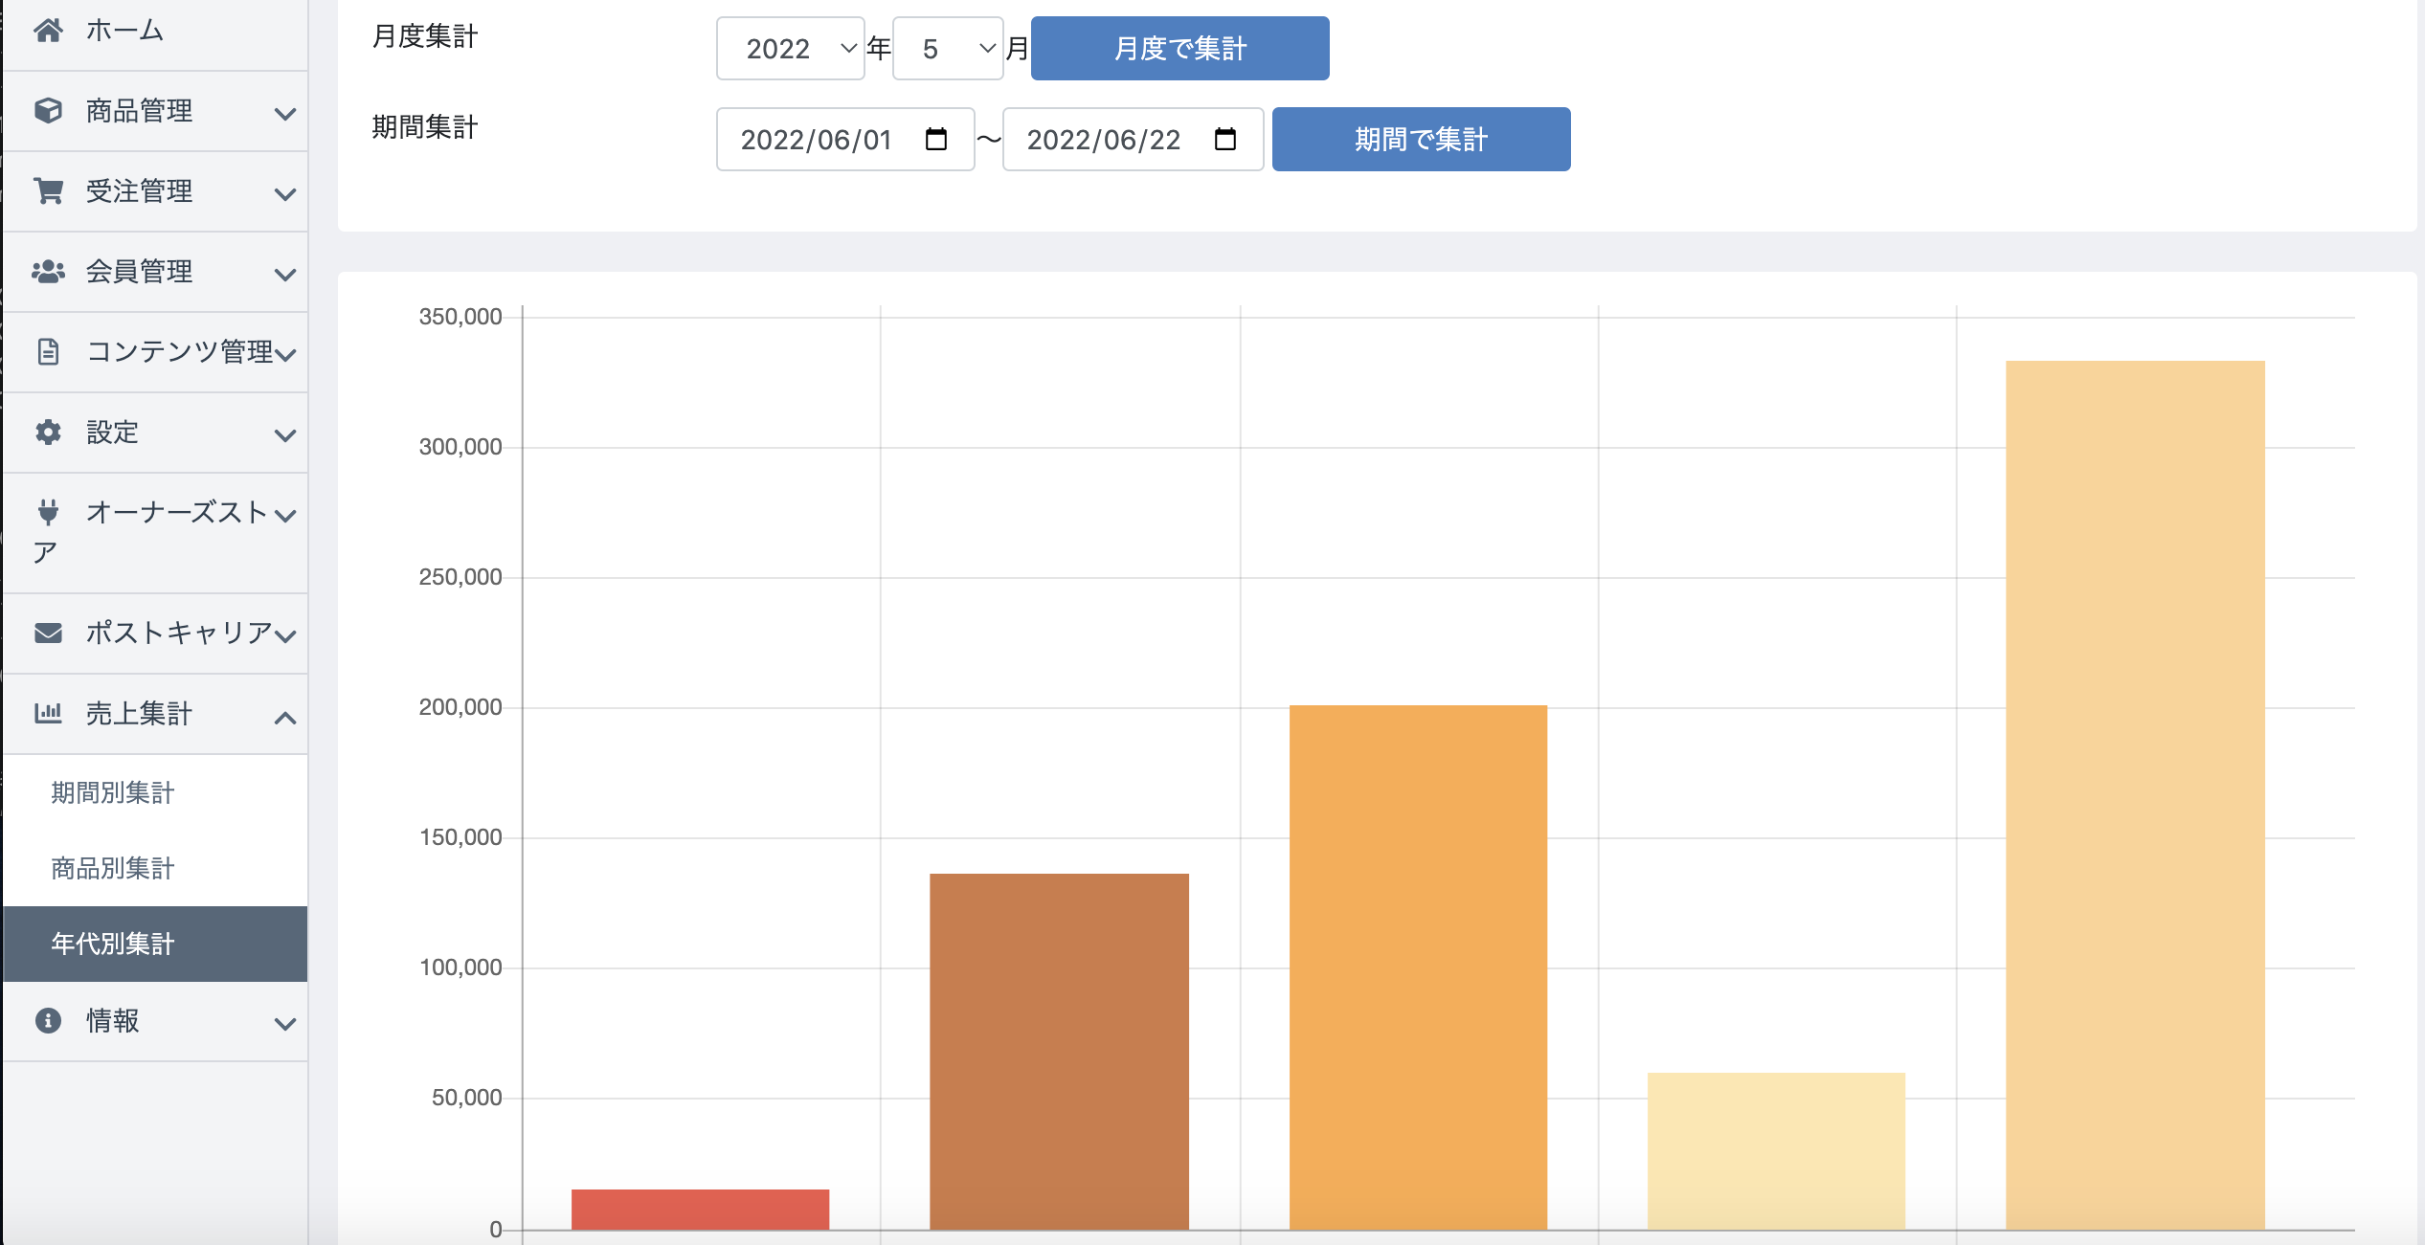Screen dimensions: 2425x1245
Task: Open the start date calendar picker icon
Action: (x=935, y=140)
